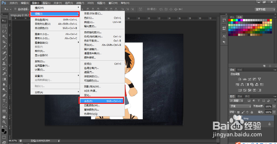This screenshot has width=277, height=144.
Task: Choose 曲线(U)... from the submenu
Action: point(102,22)
